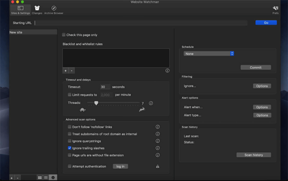
Task: Open info for file extension option
Action: pyautogui.click(x=157, y=155)
